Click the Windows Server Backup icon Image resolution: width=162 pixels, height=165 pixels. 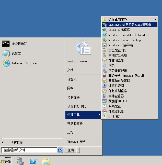click(x=105, y=40)
